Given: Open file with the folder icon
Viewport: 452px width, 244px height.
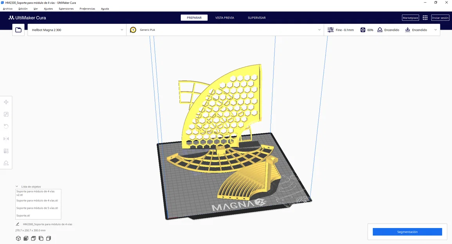Looking at the screenshot, I should click(x=18, y=30).
